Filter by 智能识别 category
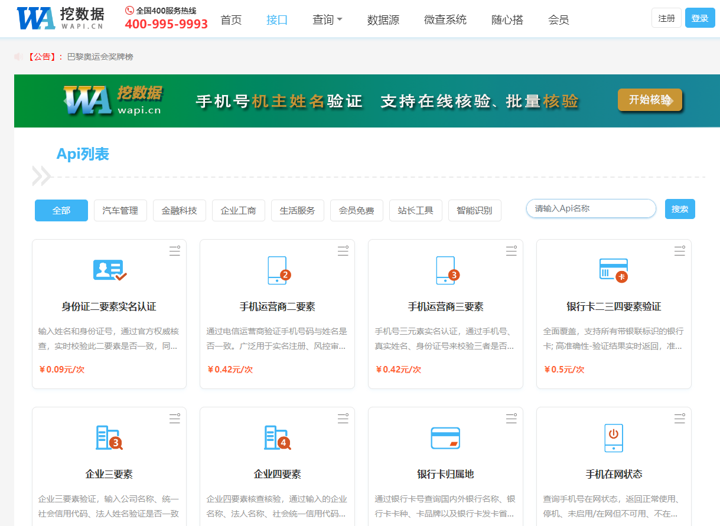Image resolution: width=720 pixels, height=526 pixels. [x=475, y=210]
